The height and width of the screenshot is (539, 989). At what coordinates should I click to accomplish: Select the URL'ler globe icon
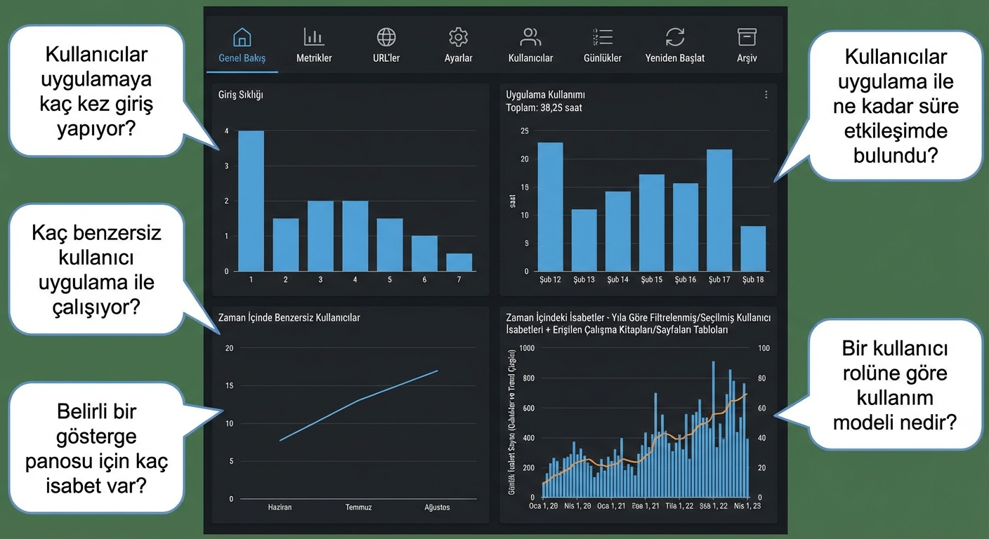386,36
